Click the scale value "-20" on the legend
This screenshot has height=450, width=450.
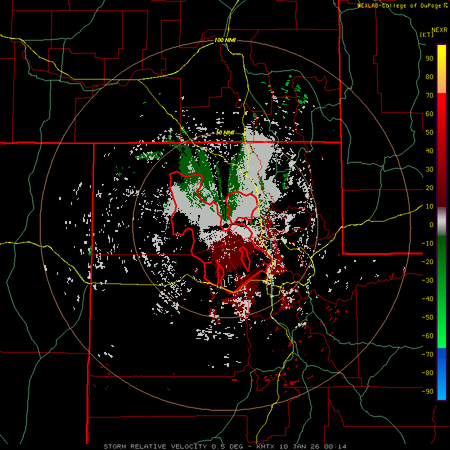pyautogui.click(x=427, y=261)
